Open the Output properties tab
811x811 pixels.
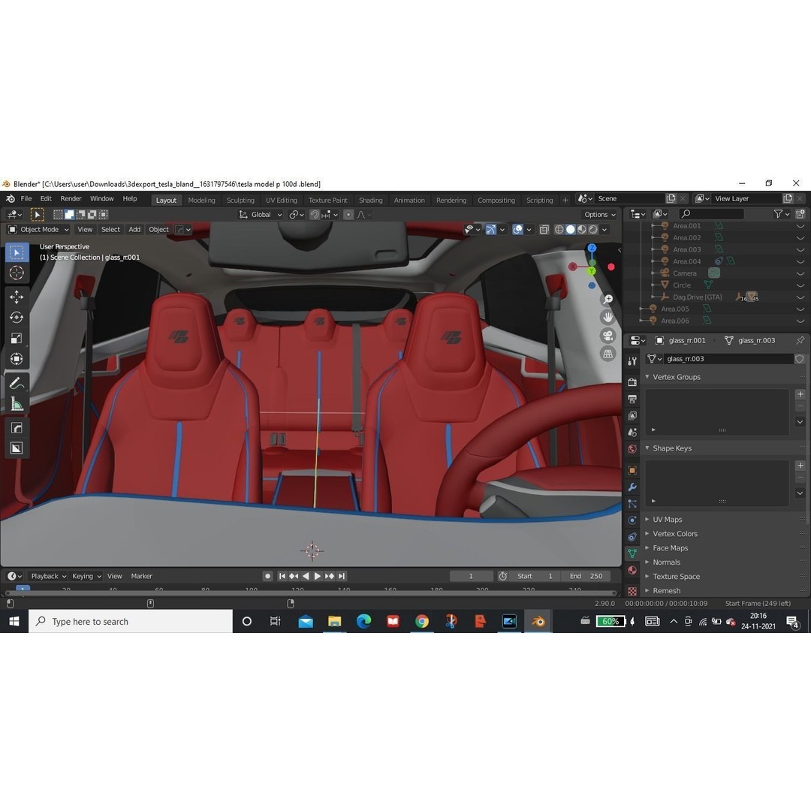click(x=632, y=399)
